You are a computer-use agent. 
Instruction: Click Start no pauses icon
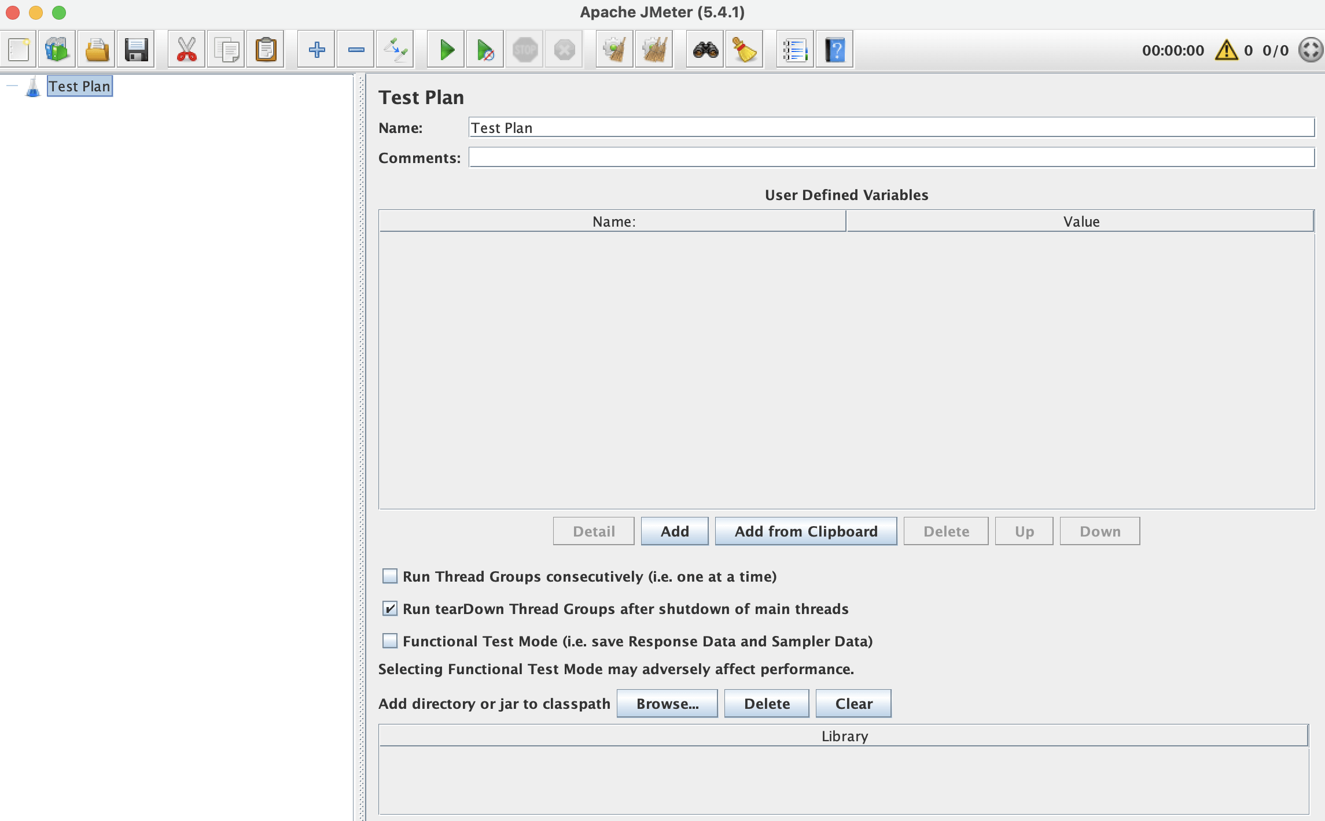[x=485, y=50]
